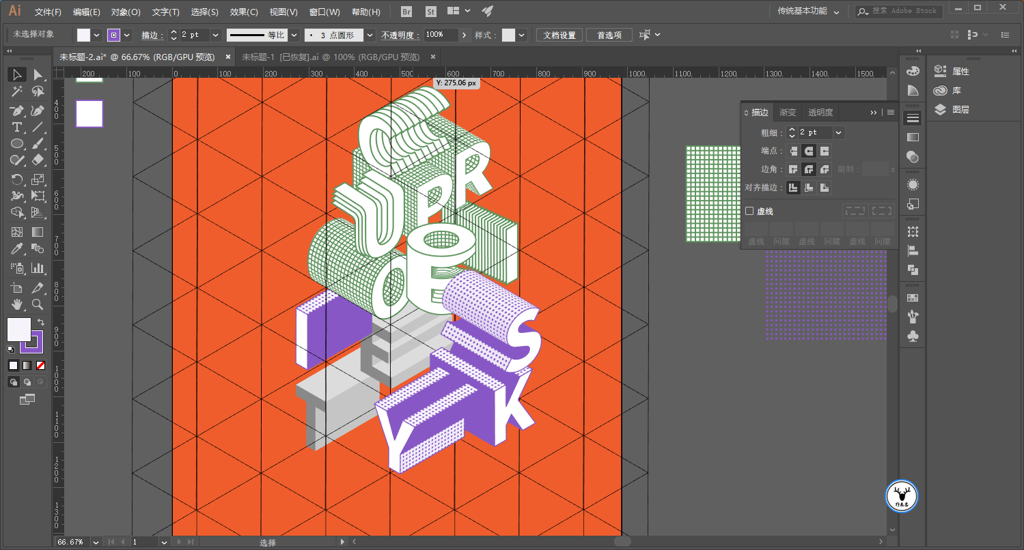Set fill mode to None in toolbox
1024x550 pixels.
(x=40, y=366)
